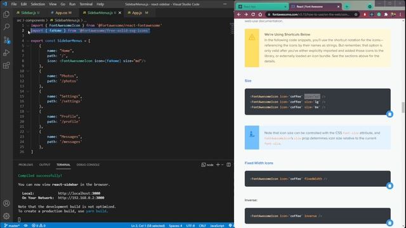Image resolution: width=406 pixels, height=228 pixels.
Task: Split the terminal with the split icon
Action: tap(228, 165)
